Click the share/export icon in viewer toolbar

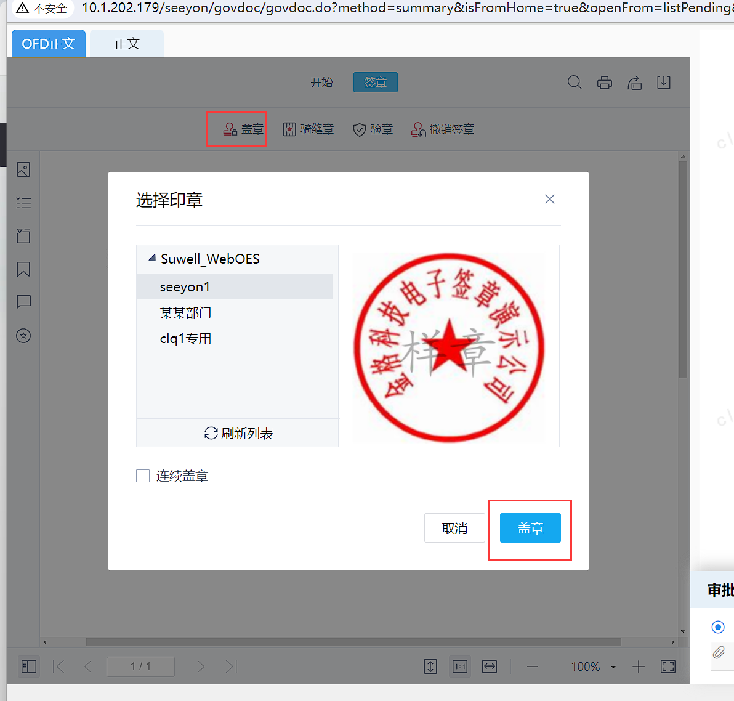tap(634, 83)
